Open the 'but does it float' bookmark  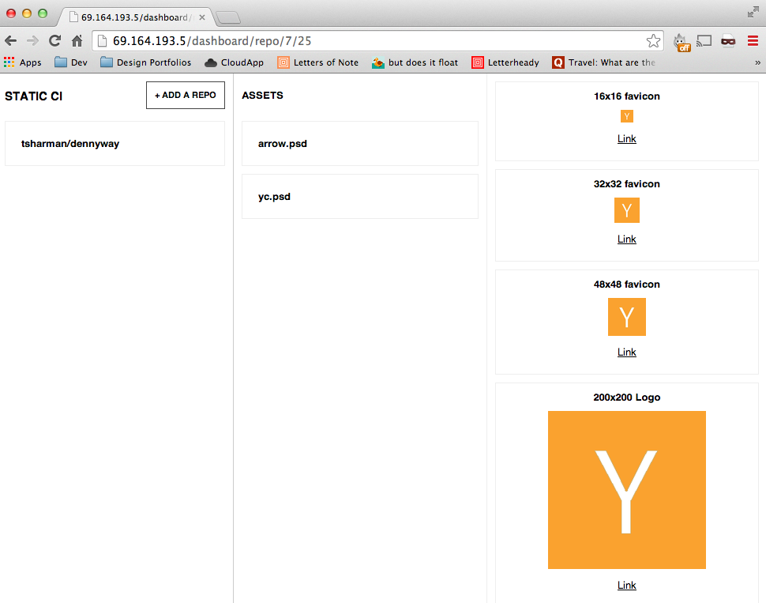[415, 62]
